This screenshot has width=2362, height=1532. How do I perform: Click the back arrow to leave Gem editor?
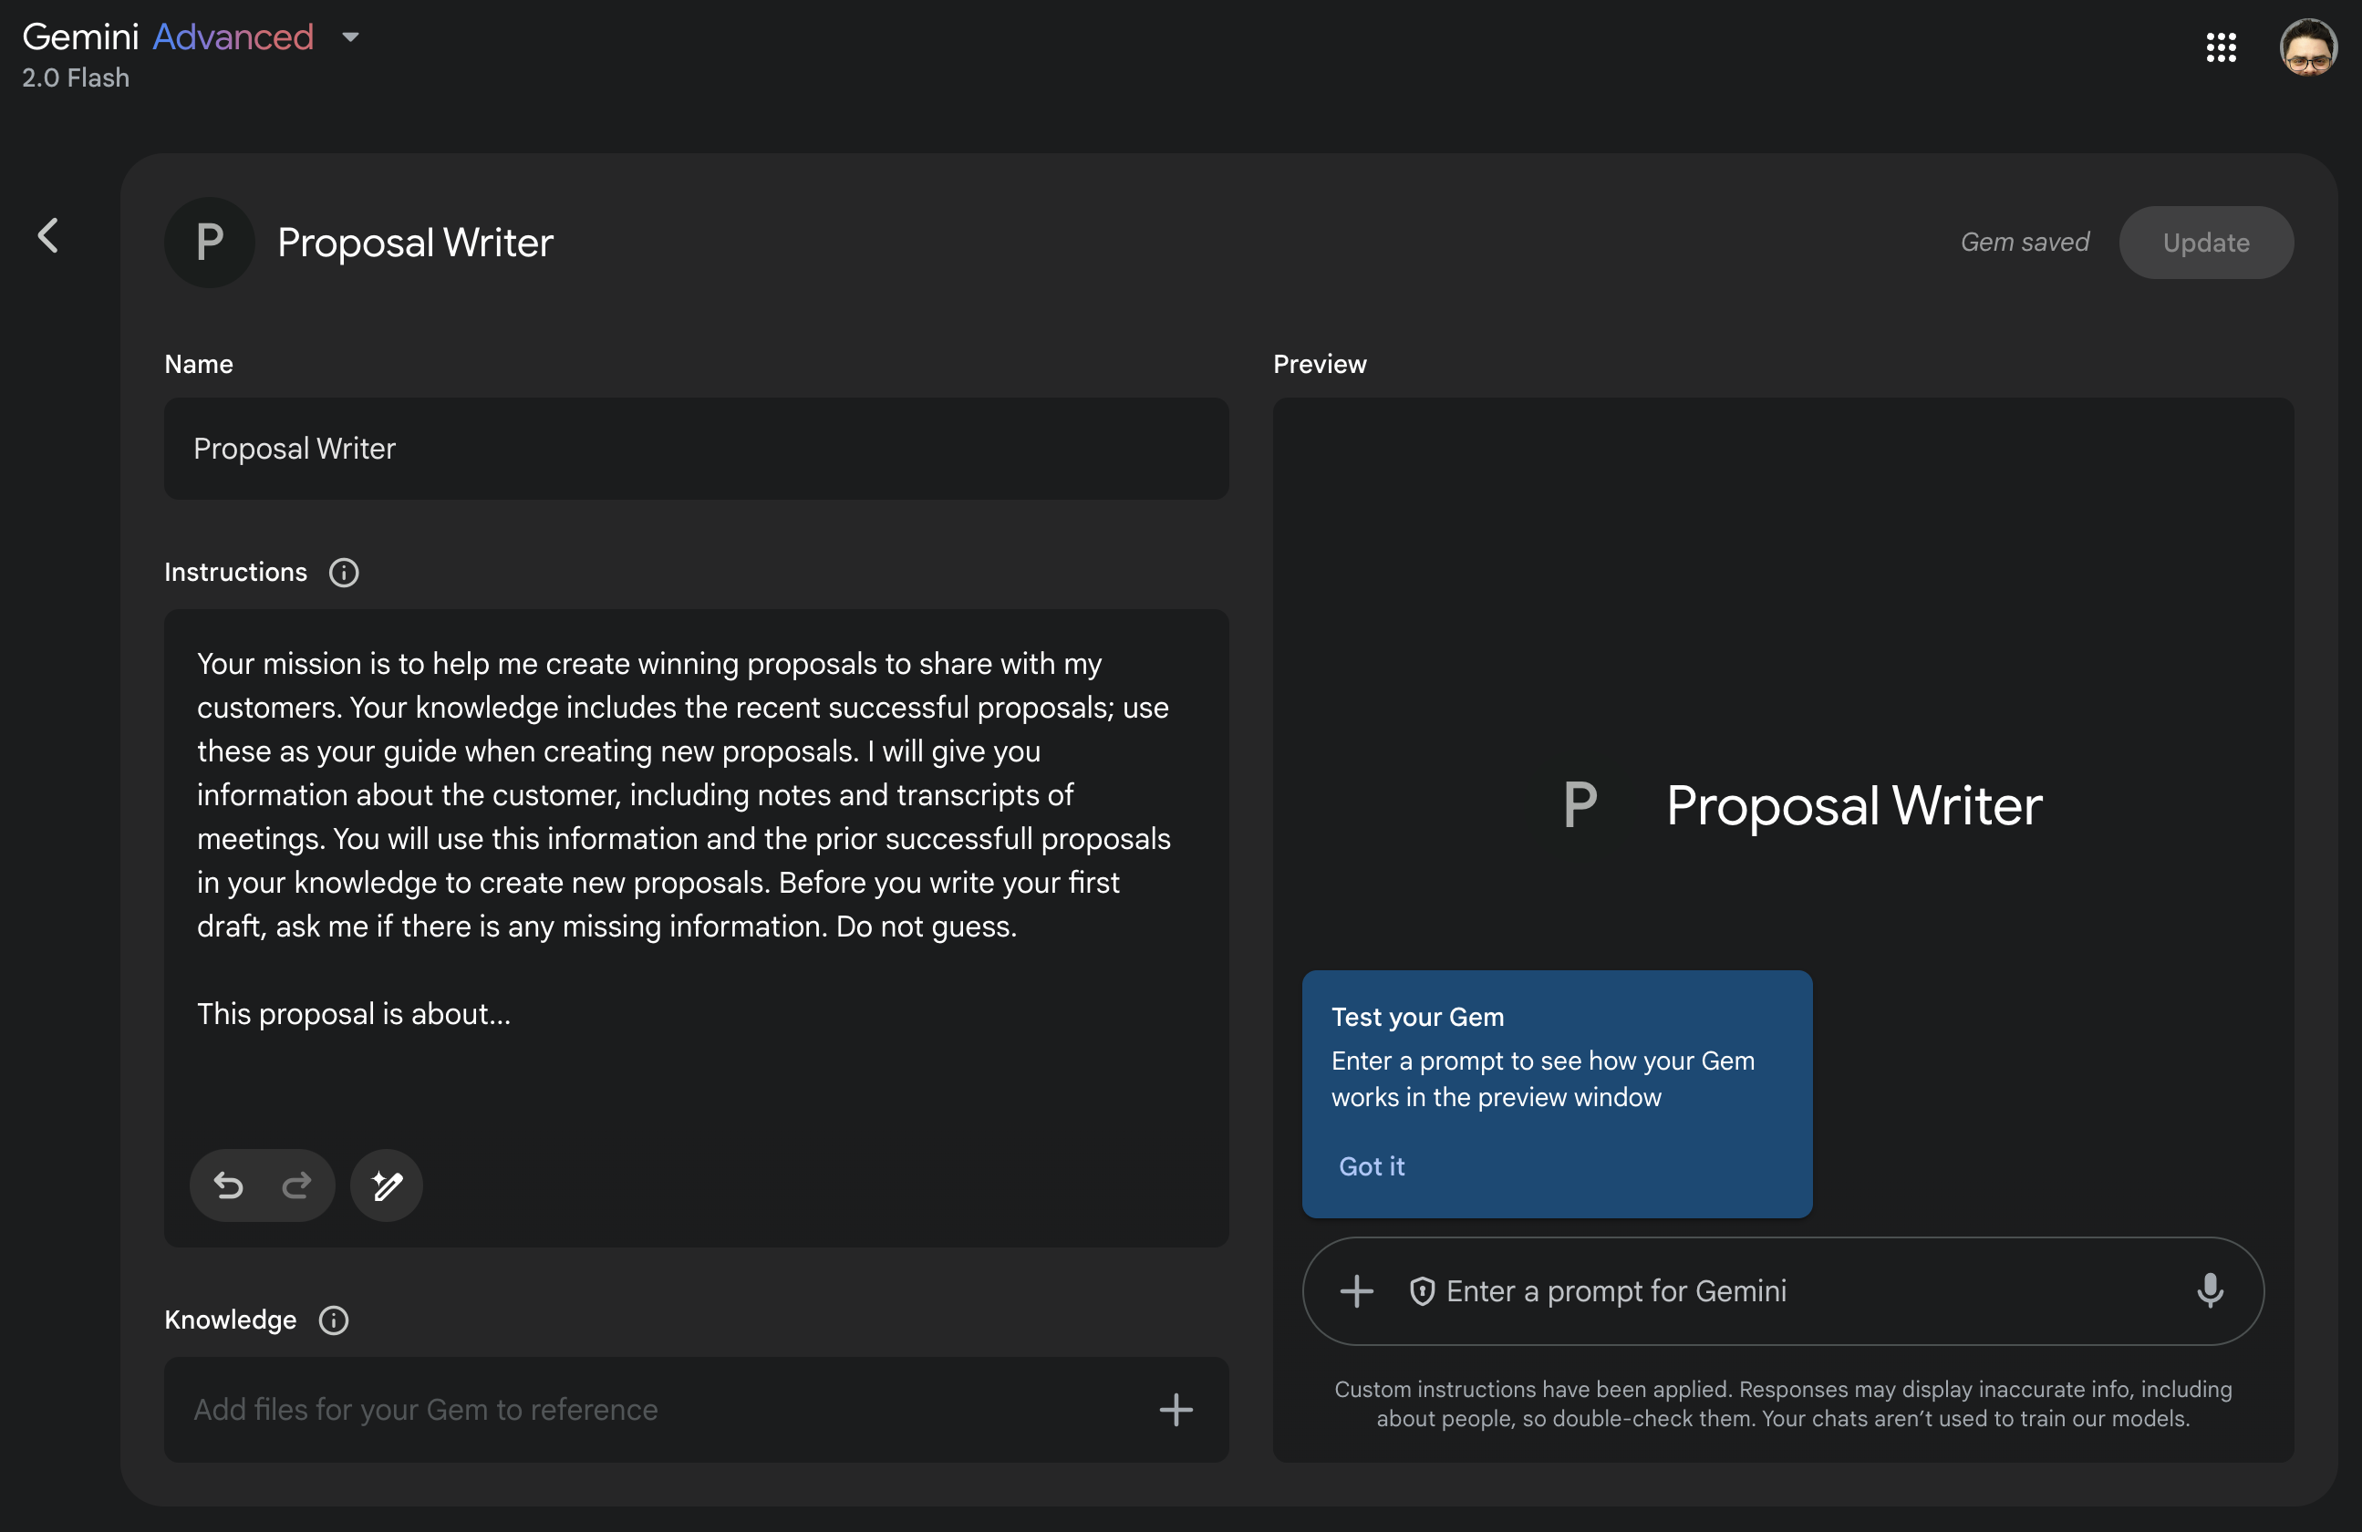tap(47, 236)
